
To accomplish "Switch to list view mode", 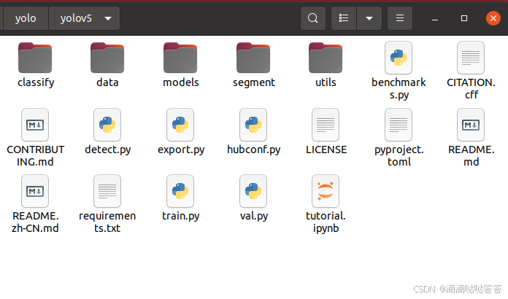I will click(344, 18).
